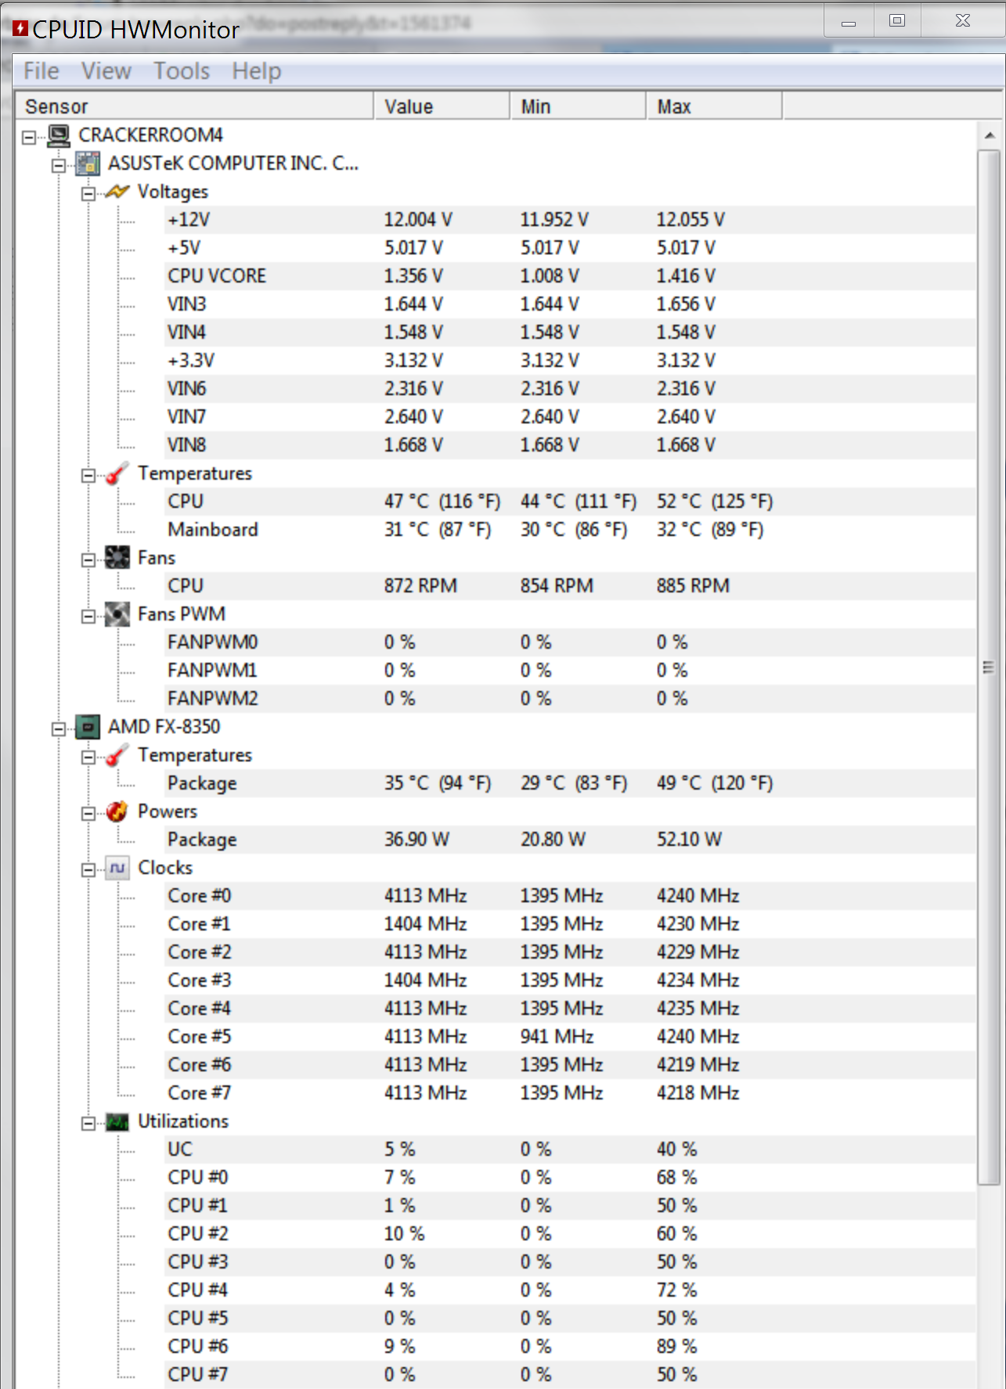The height and width of the screenshot is (1389, 1006).
Task: Collapse the AMD FX-8350 node
Action: pyautogui.click(x=59, y=729)
